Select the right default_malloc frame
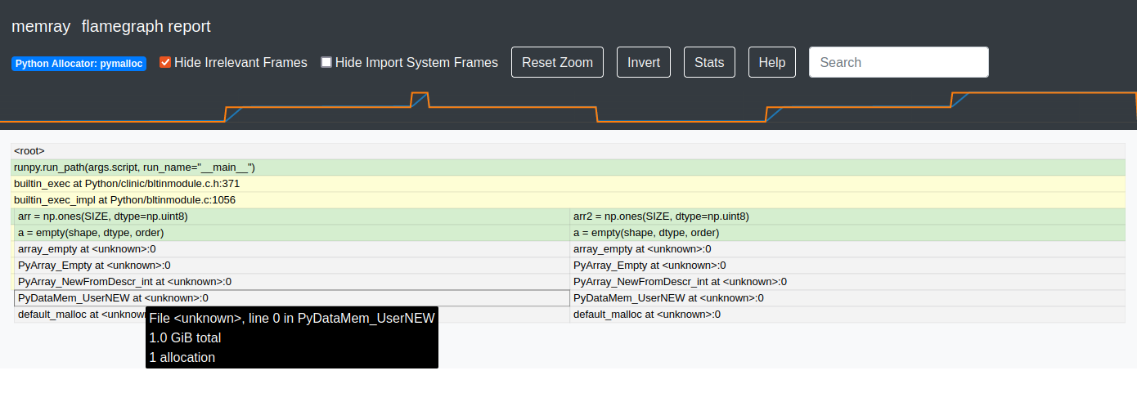1137x393 pixels. [847, 315]
